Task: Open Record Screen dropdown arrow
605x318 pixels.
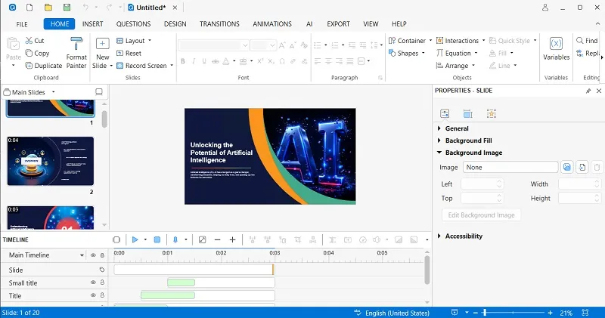Action: point(172,66)
